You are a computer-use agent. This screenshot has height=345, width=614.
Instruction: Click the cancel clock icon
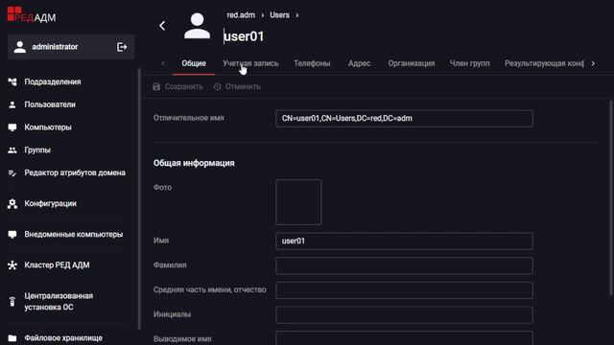tap(218, 87)
